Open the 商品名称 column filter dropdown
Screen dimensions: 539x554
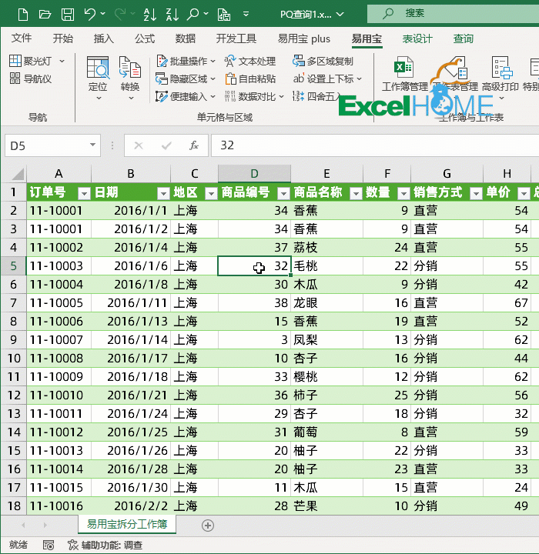tap(356, 193)
